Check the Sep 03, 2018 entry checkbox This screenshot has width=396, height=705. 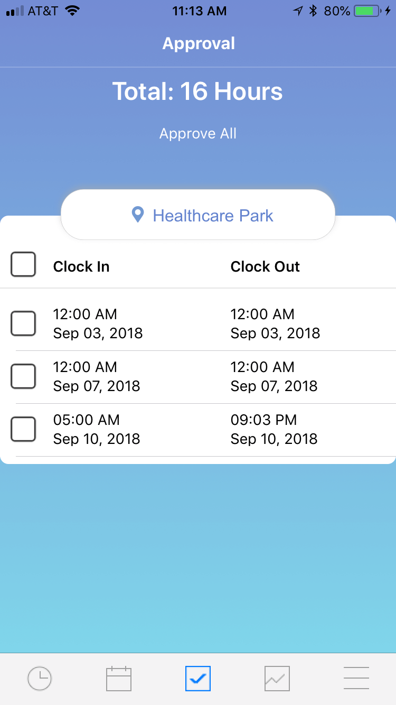pyautogui.click(x=23, y=323)
